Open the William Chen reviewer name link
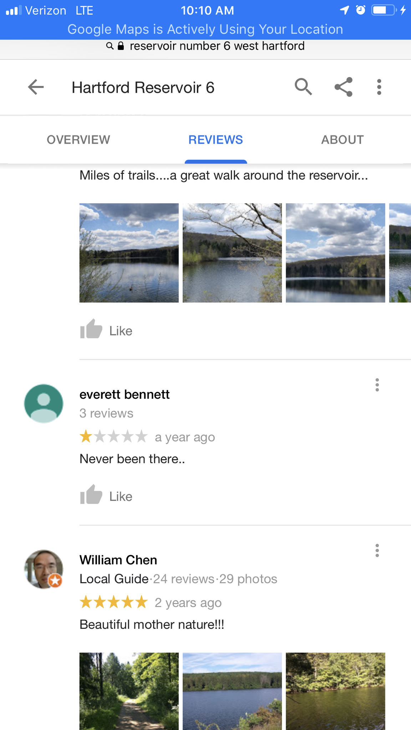This screenshot has height=730, width=411. [x=118, y=560]
